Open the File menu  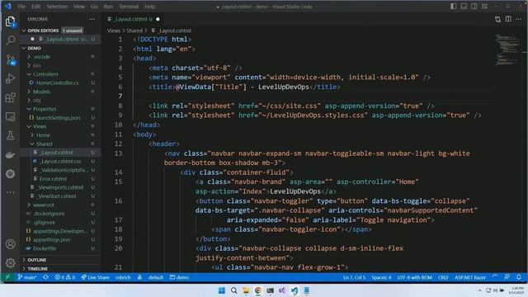click(x=21, y=7)
